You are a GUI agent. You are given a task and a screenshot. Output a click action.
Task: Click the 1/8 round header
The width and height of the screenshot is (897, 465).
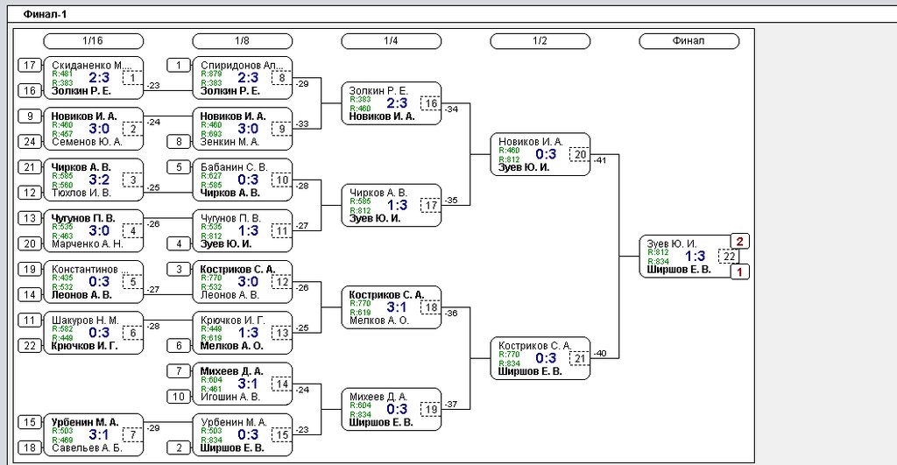point(242,41)
